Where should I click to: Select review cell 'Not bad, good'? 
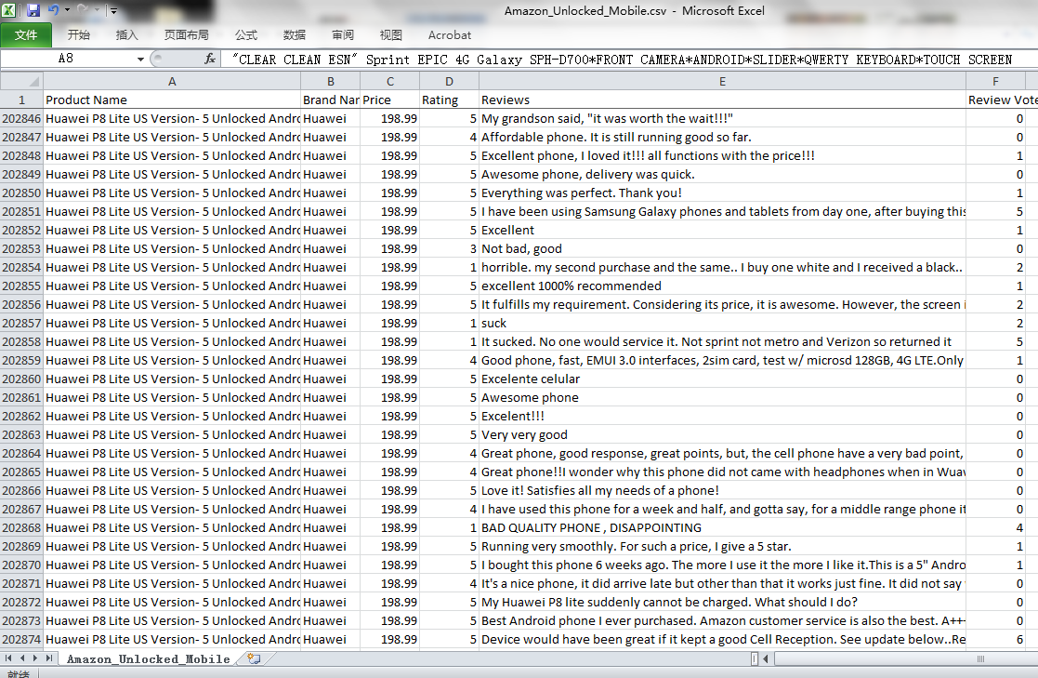point(722,249)
